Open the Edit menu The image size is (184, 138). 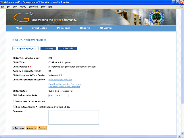click(9, 7)
